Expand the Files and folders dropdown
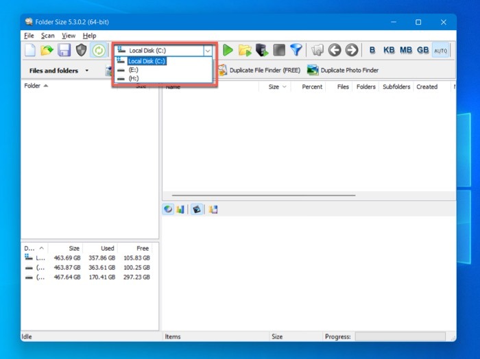 pos(86,71)
